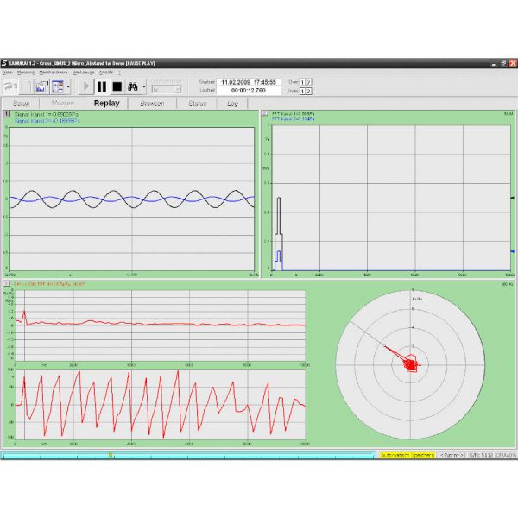Click the elapsed time field 00:00:12.760

(x=249, y=91)
